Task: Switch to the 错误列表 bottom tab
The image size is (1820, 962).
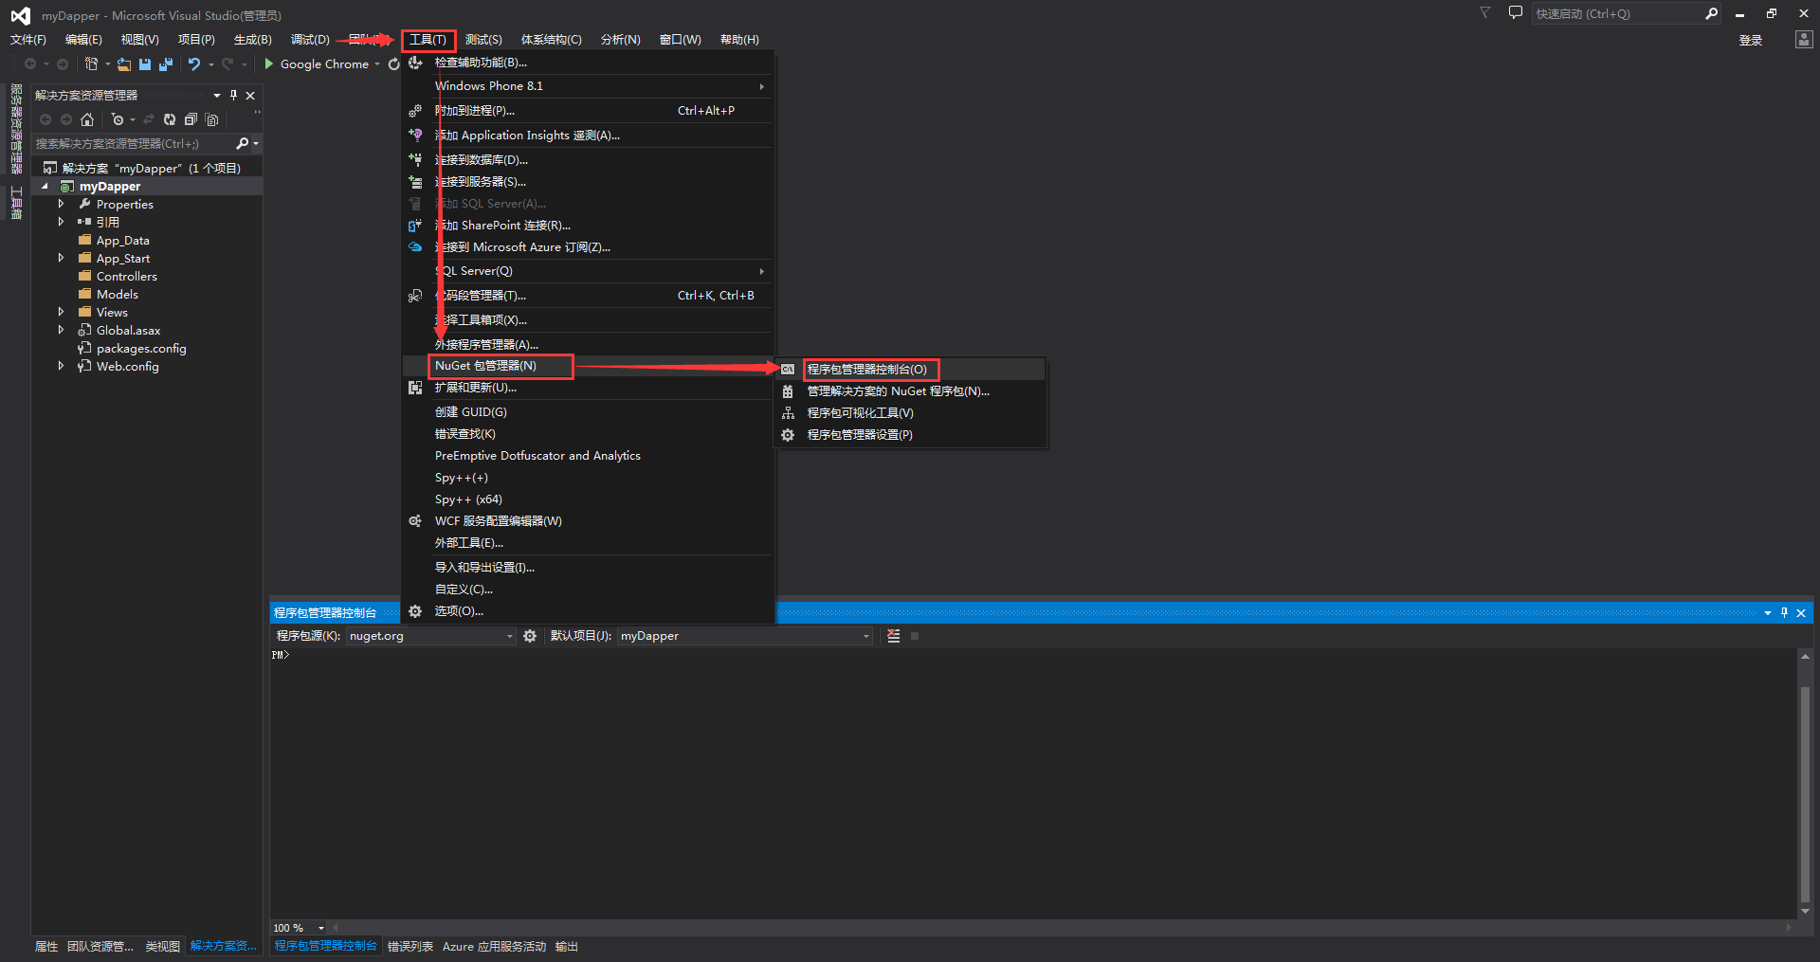Action: [410, 947]
